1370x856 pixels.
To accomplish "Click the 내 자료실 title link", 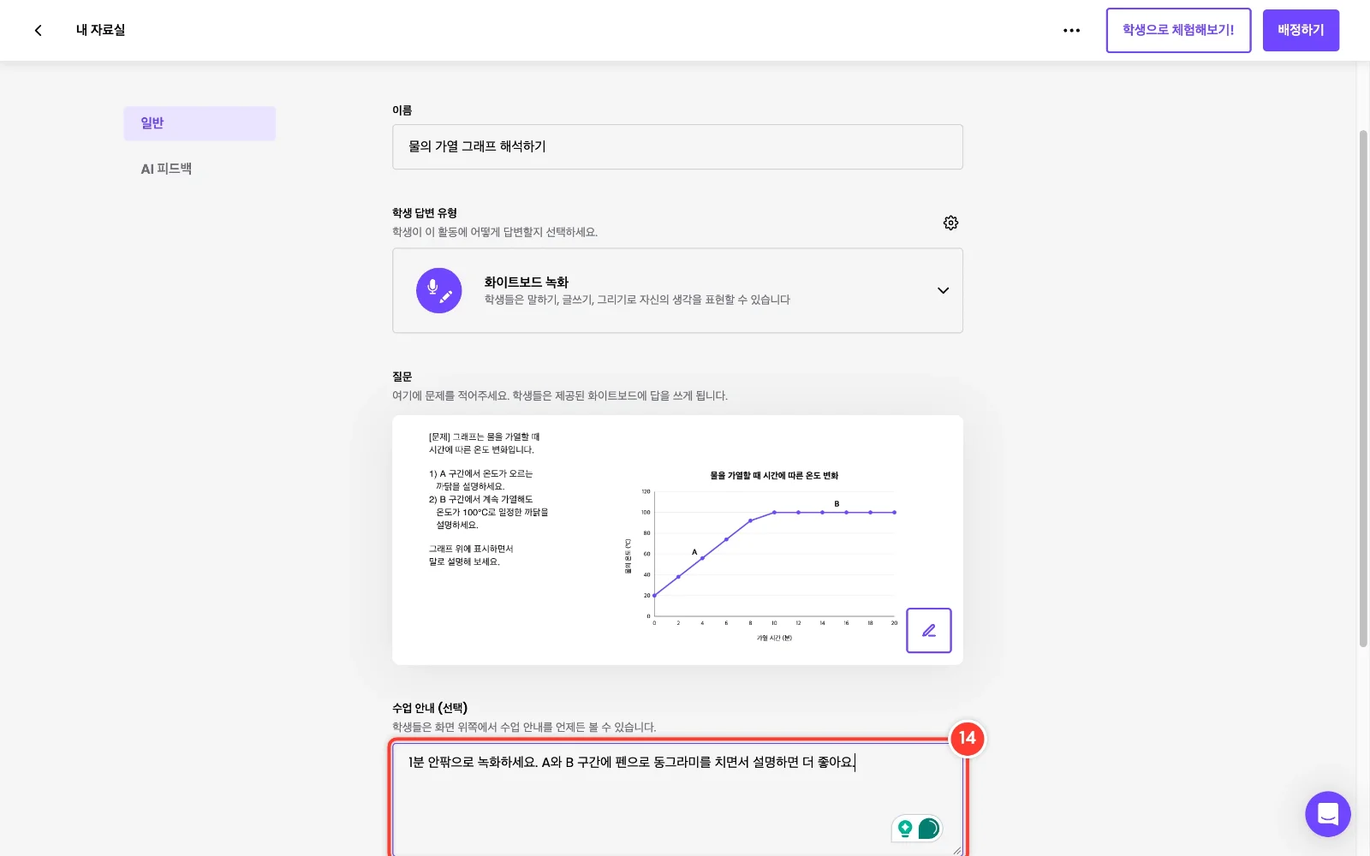I will coord(100,30).
